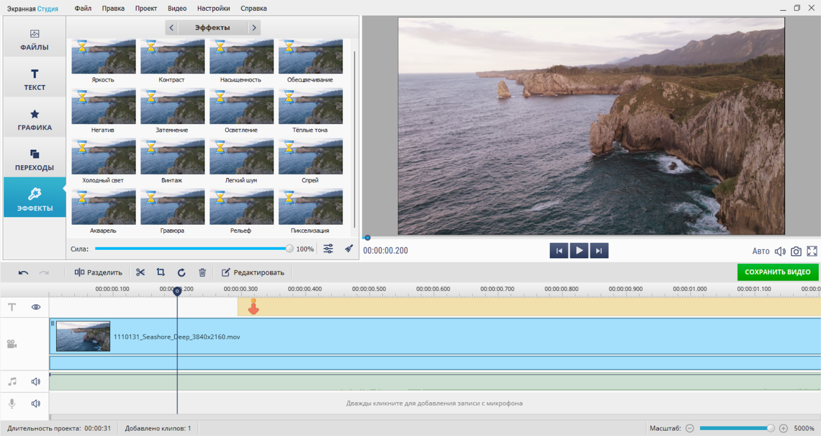The image size is (821, 436).
Task: Click the text track T icon
Action: click(12, 307)
